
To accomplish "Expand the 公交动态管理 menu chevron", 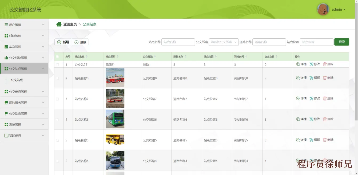I will pos(43,113).
